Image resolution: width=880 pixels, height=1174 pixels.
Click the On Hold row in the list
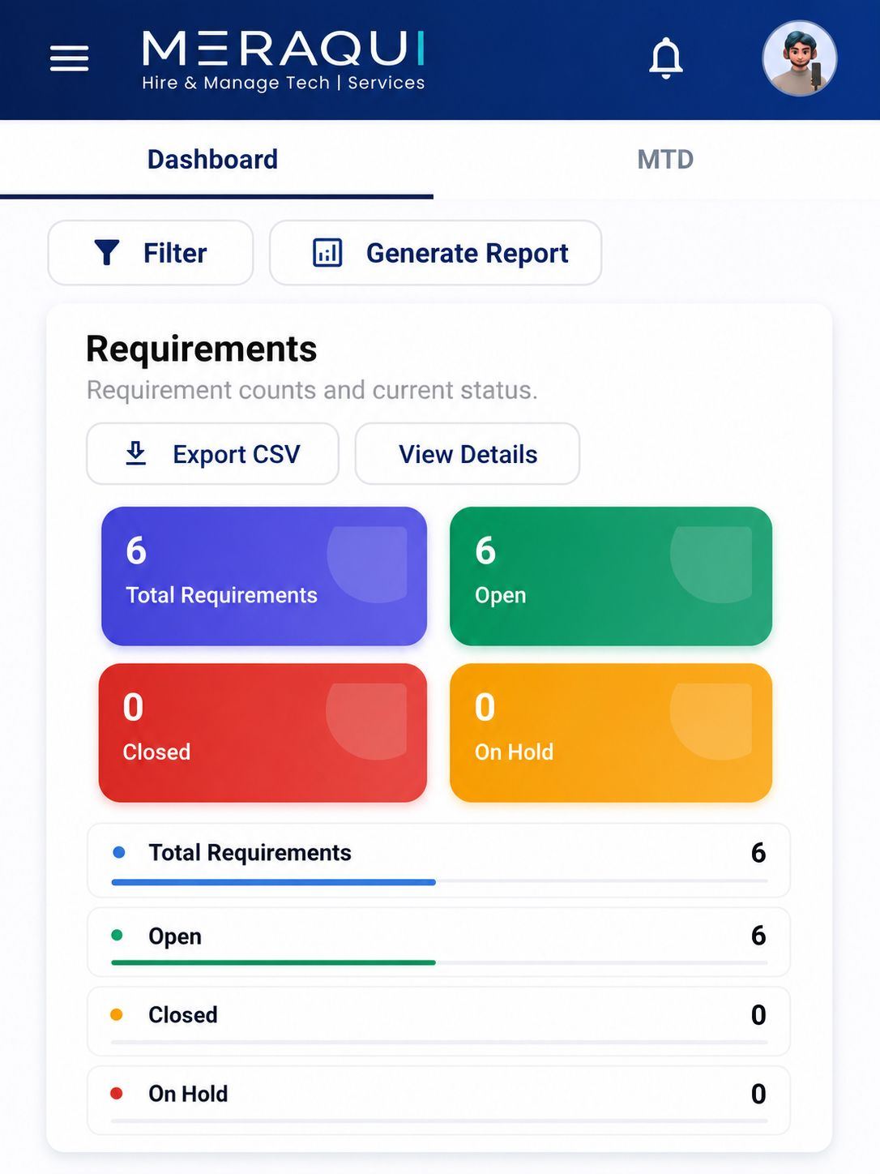[x=438, y=1100]
